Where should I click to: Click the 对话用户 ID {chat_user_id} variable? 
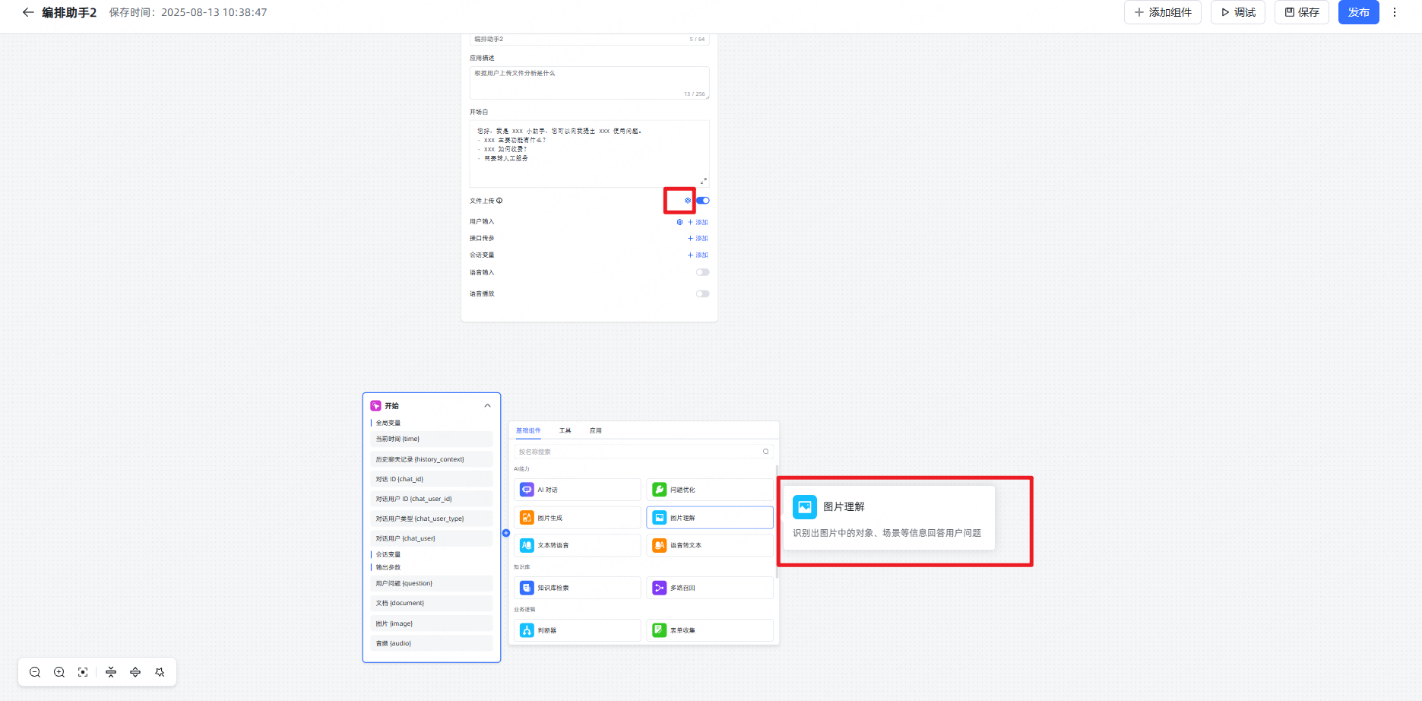(432, 499)
